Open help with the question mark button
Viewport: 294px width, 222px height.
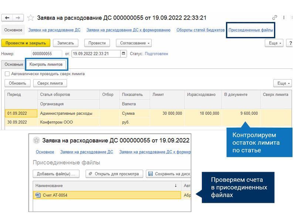[x=290, y=43]
